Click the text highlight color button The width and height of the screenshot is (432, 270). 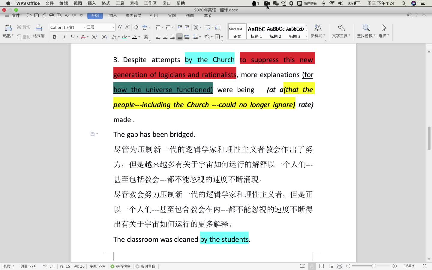tap(124, 37)
